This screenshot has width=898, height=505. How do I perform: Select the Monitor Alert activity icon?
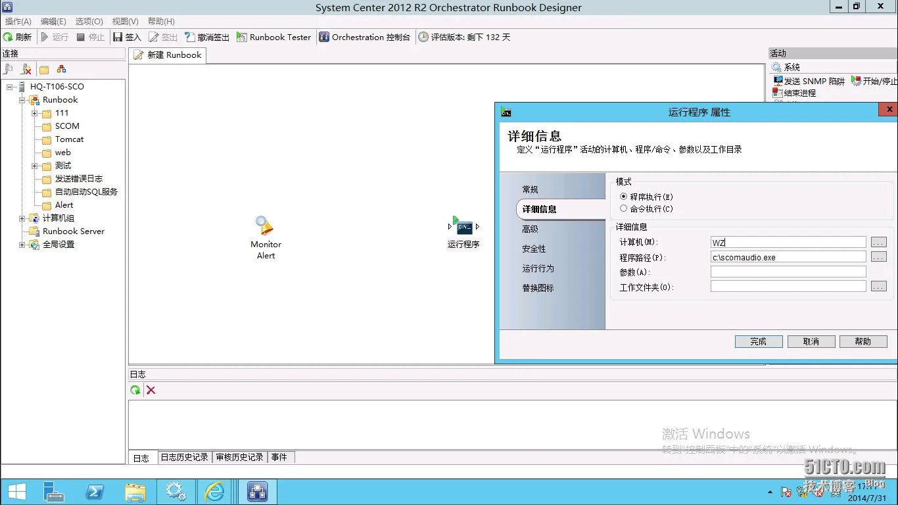[265, 226]
